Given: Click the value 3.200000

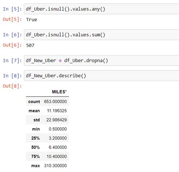Looking at the screenshot, I should click(x=58, y=138).
